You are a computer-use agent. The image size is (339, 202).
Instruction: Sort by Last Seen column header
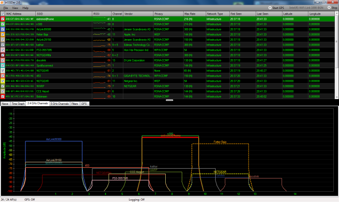click(x=269, y=14)
